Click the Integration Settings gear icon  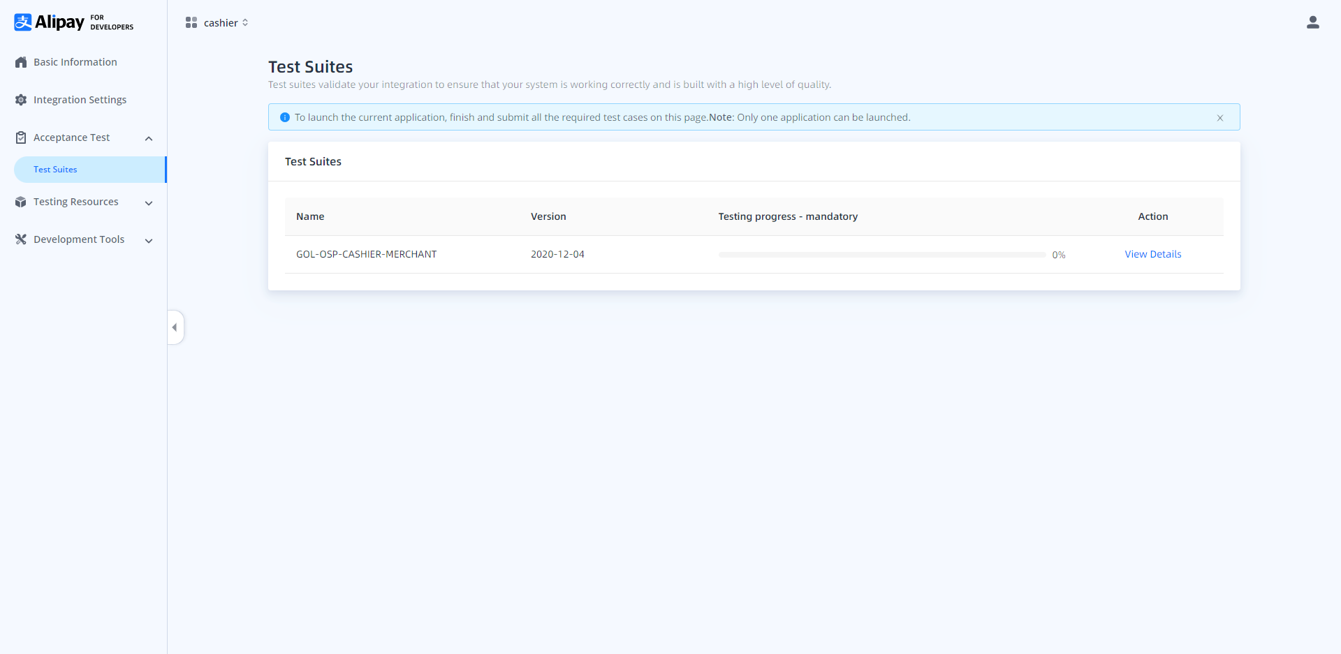point(21,100)
